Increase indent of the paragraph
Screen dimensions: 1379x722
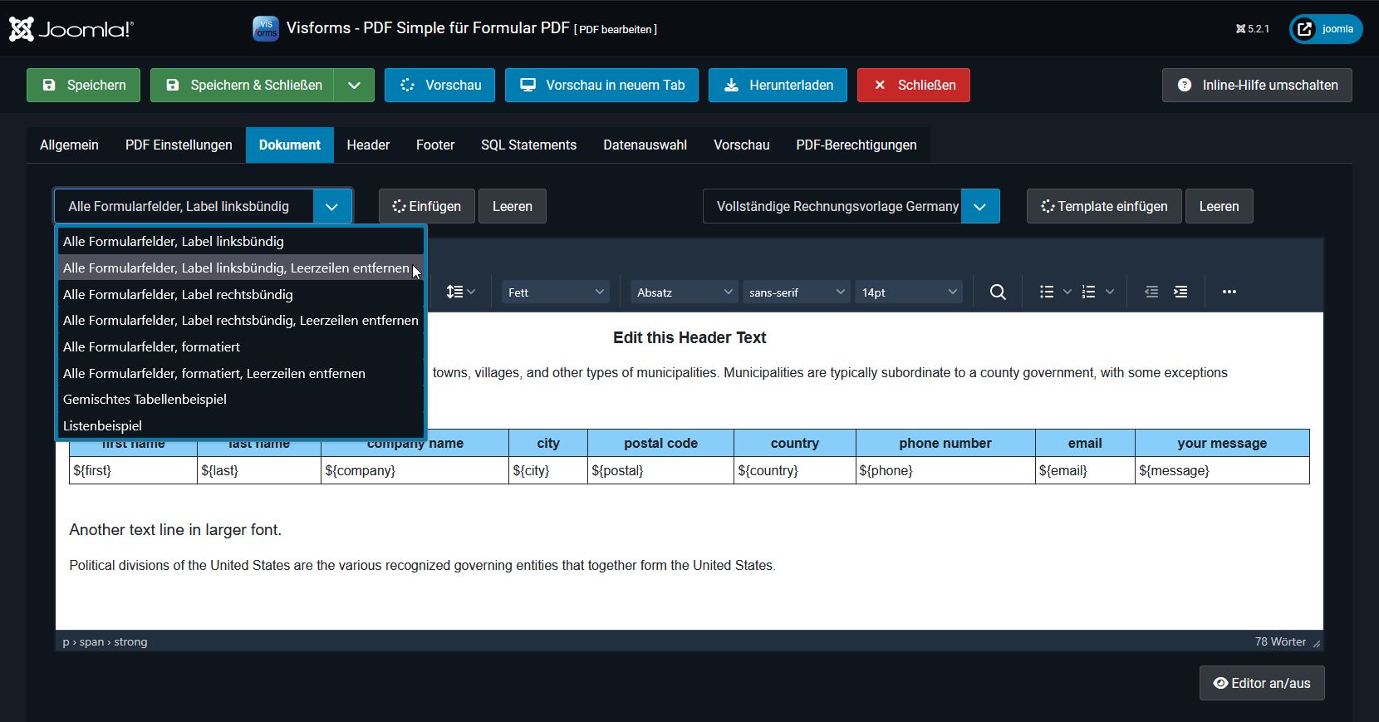[x=1180, y=292]
